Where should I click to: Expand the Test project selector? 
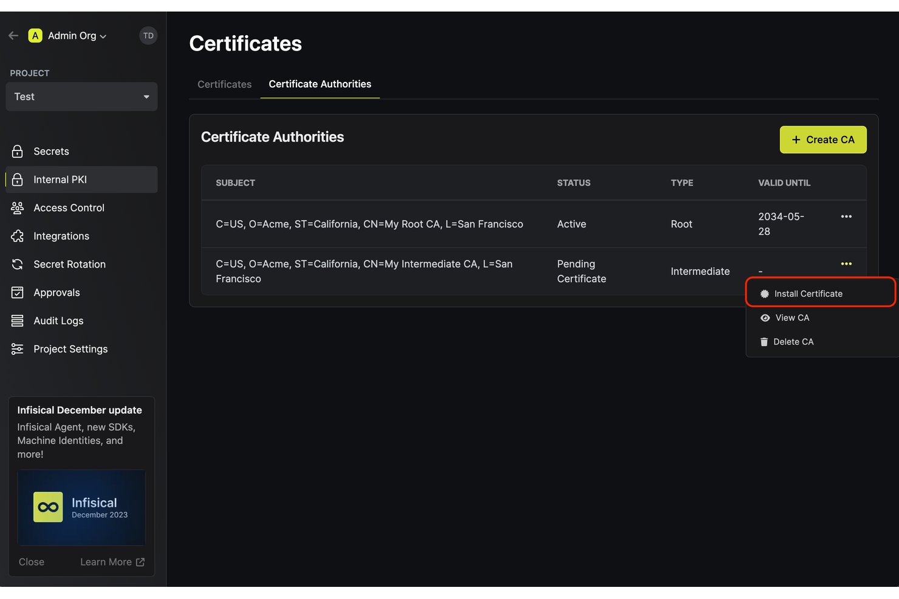click(81, 96)
